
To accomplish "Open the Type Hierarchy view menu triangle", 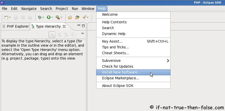I will coord(82,34).
